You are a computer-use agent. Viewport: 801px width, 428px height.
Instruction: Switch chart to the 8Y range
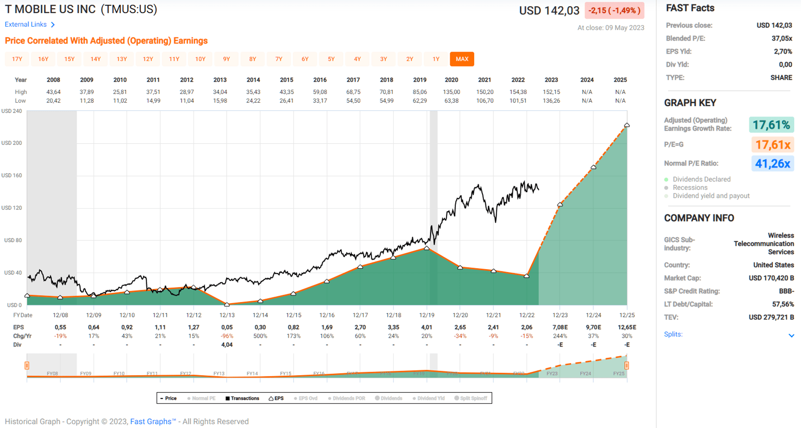[x=253, y=59]
